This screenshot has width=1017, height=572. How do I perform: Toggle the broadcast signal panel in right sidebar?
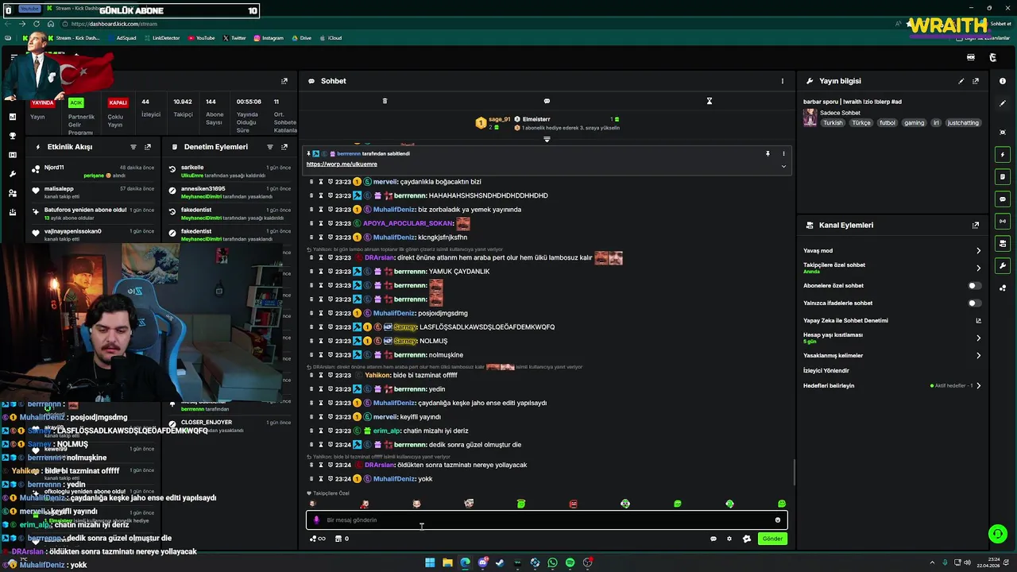pyautogui.click(x=1003, y=221)
